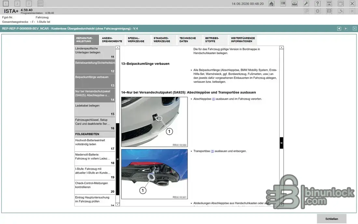Switch to Reparaturanleitung tab

87,40
